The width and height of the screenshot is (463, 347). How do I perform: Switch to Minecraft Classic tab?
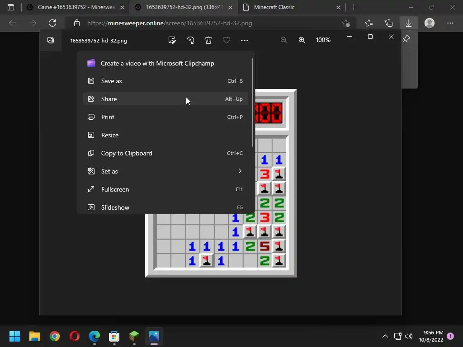point(291,7)
